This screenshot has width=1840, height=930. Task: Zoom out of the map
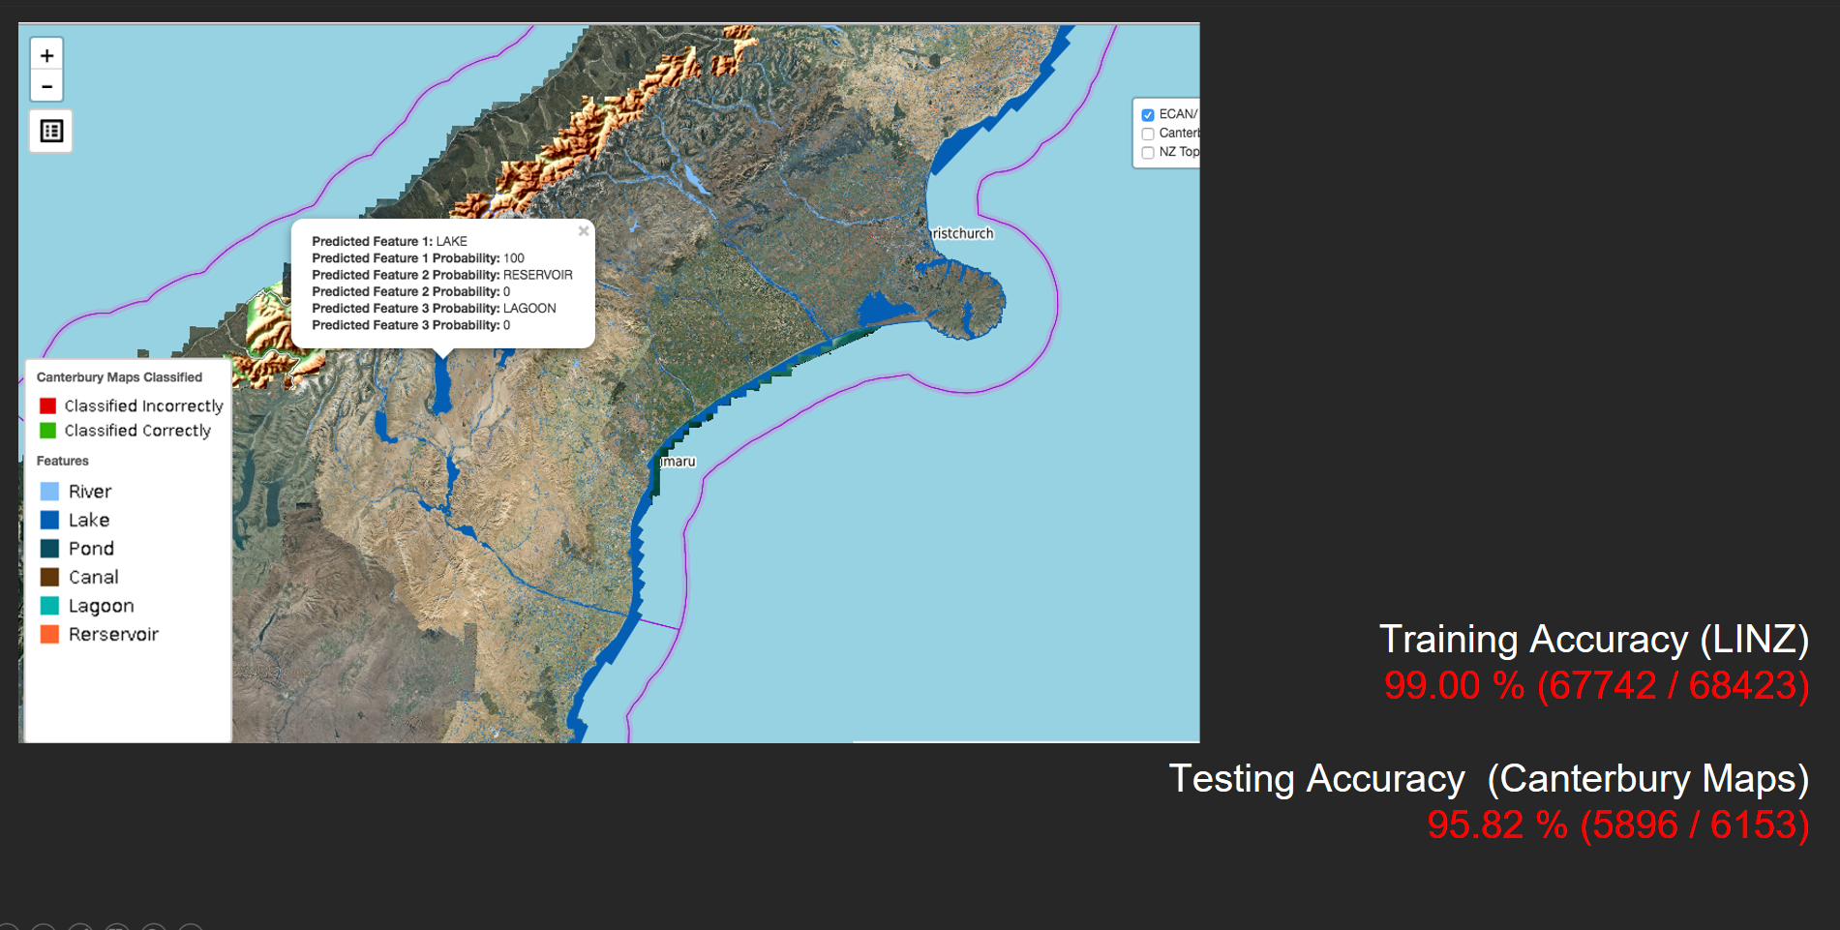46,86
